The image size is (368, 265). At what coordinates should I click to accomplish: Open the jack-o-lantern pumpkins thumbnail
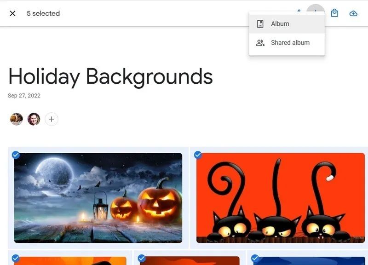click(98, 198)
